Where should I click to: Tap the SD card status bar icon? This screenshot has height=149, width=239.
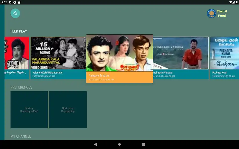point(19,2)
